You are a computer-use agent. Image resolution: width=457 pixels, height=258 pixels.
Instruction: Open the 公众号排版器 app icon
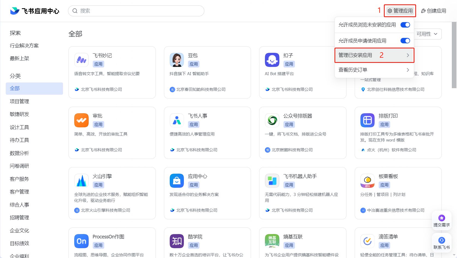[x=272, y=120]
